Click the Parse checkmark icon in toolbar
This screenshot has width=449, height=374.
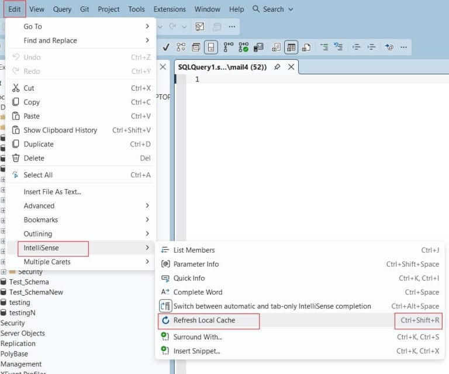coord(166,47)
